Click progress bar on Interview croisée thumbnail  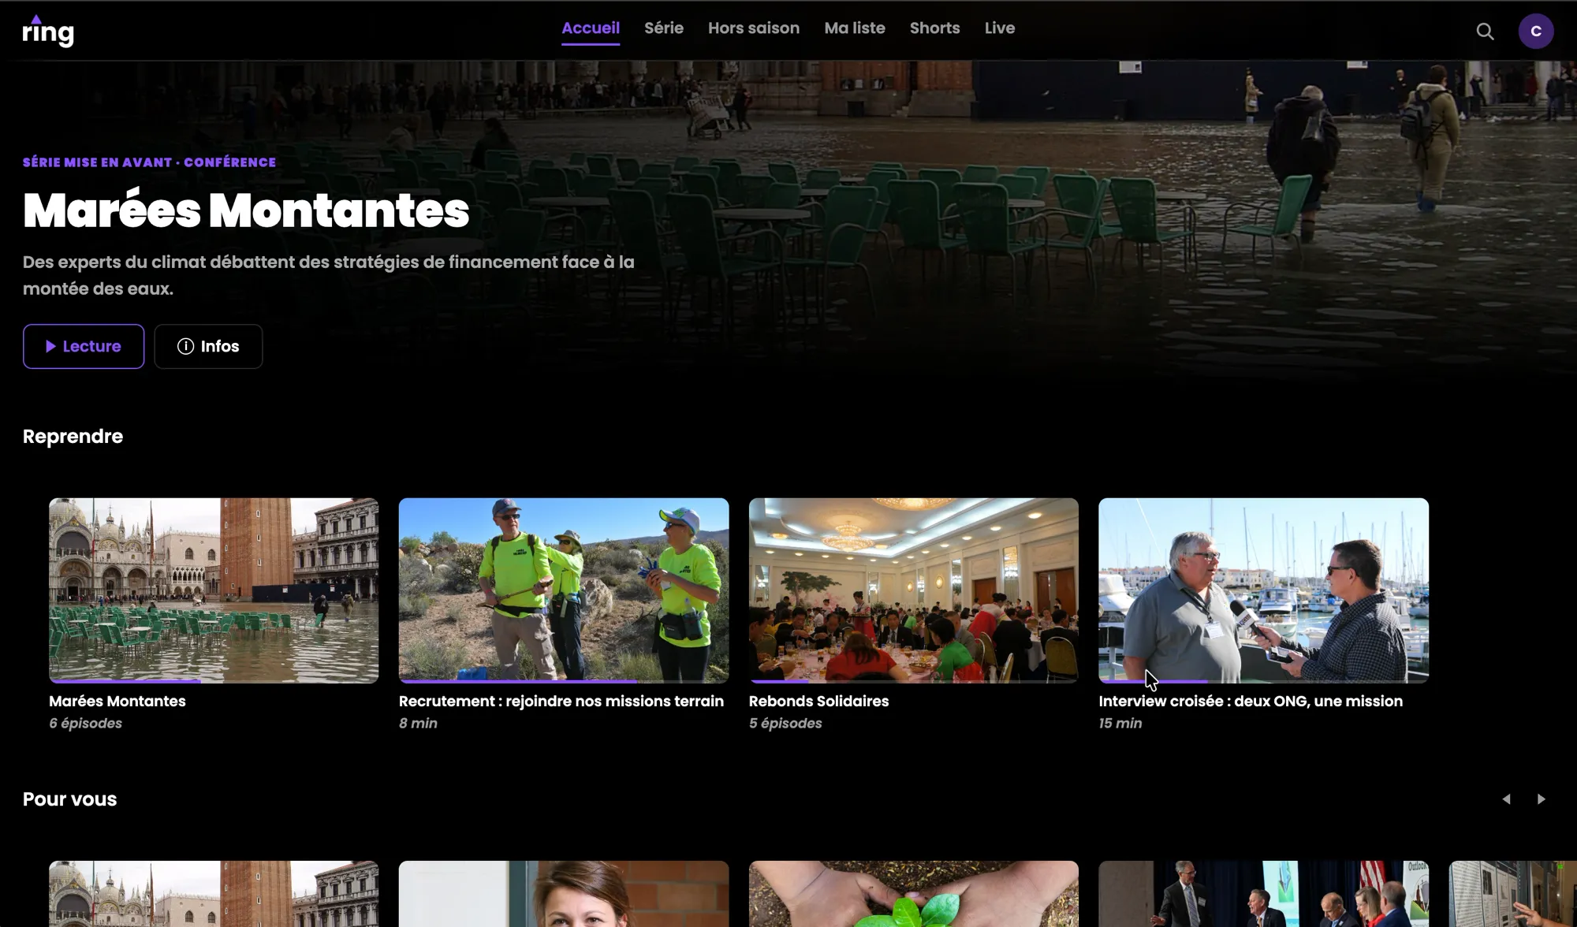click(x=1263, y=680)
